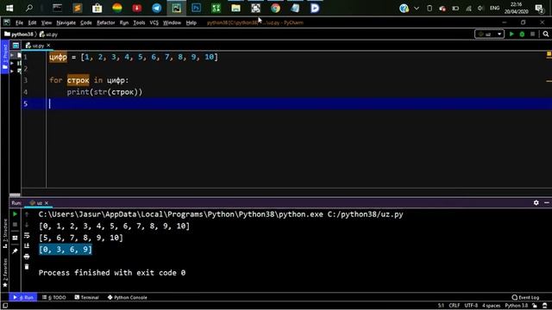This screenshot has height=310, width=552.
Task: Click line number 1 in the gutter
Action: pyautogui.click(x=25, y=57)
